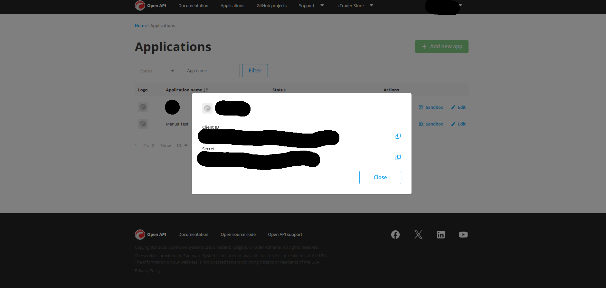Viewport: 606px width, 288px height.
Task: Edit the first application
Action: [x=458, y=107]
